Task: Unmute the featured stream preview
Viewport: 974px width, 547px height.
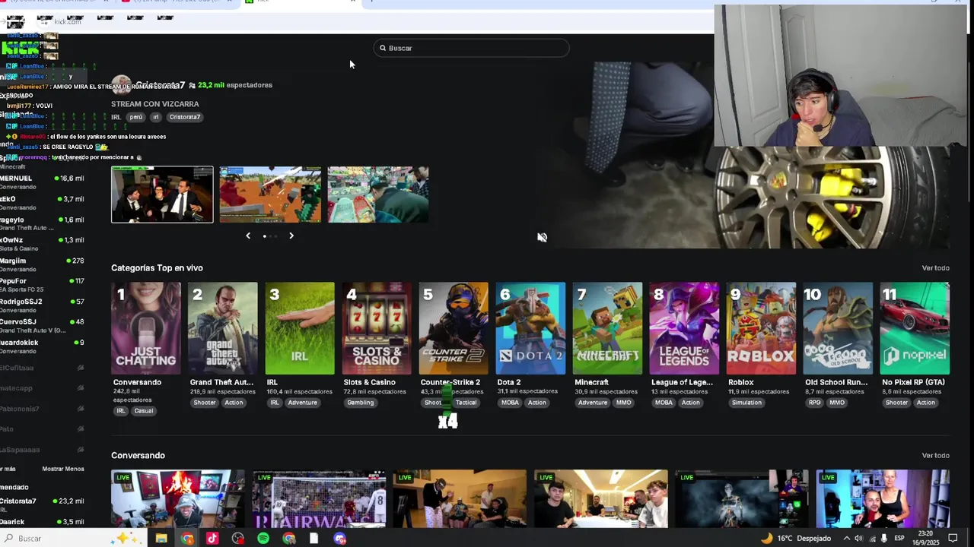Action: pyautogui.click(x=542, y=237)
